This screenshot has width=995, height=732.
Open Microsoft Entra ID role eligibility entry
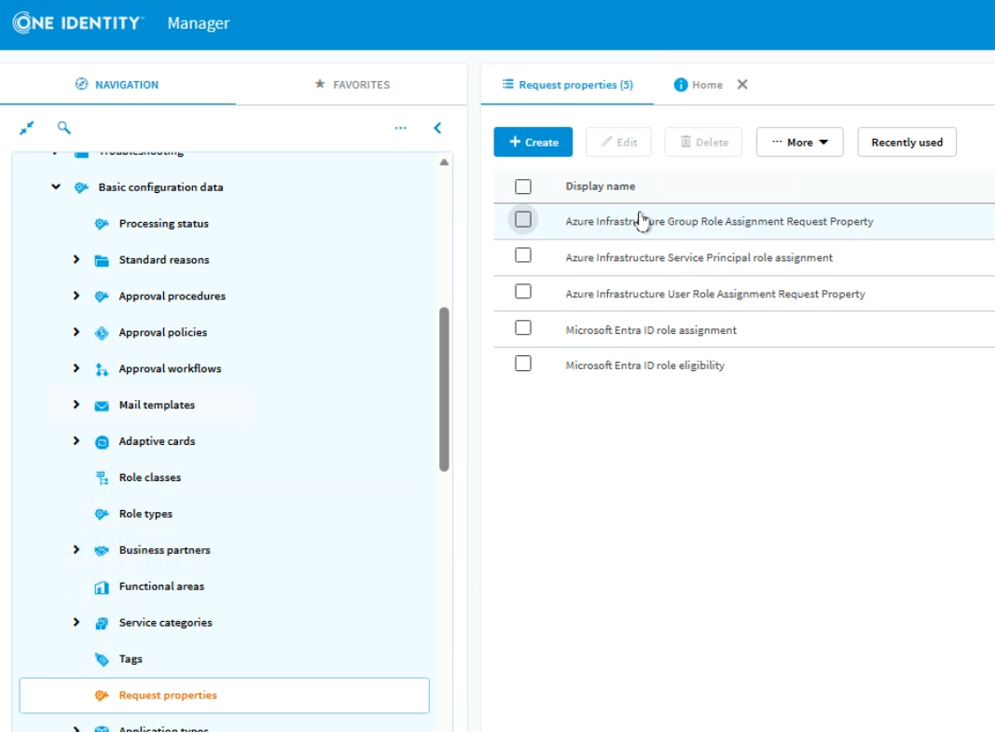(x=644, y=366)
